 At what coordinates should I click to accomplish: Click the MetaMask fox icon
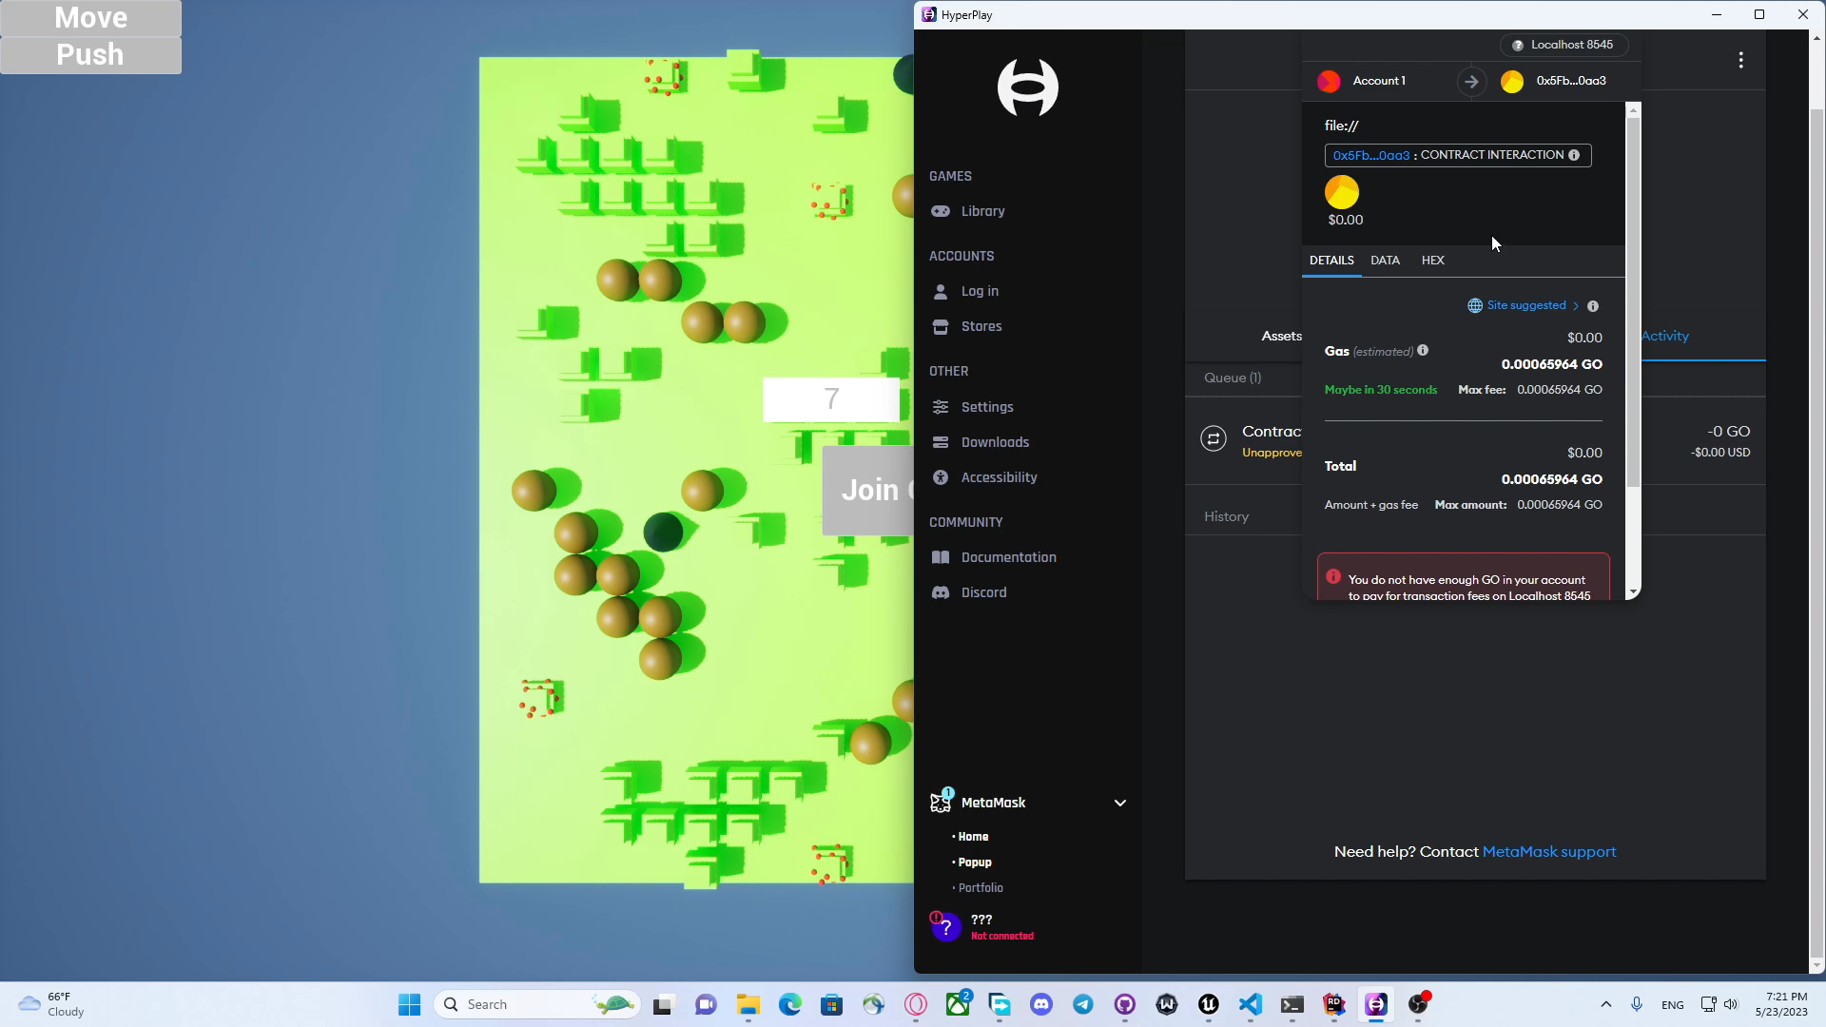tap(941, 803)
